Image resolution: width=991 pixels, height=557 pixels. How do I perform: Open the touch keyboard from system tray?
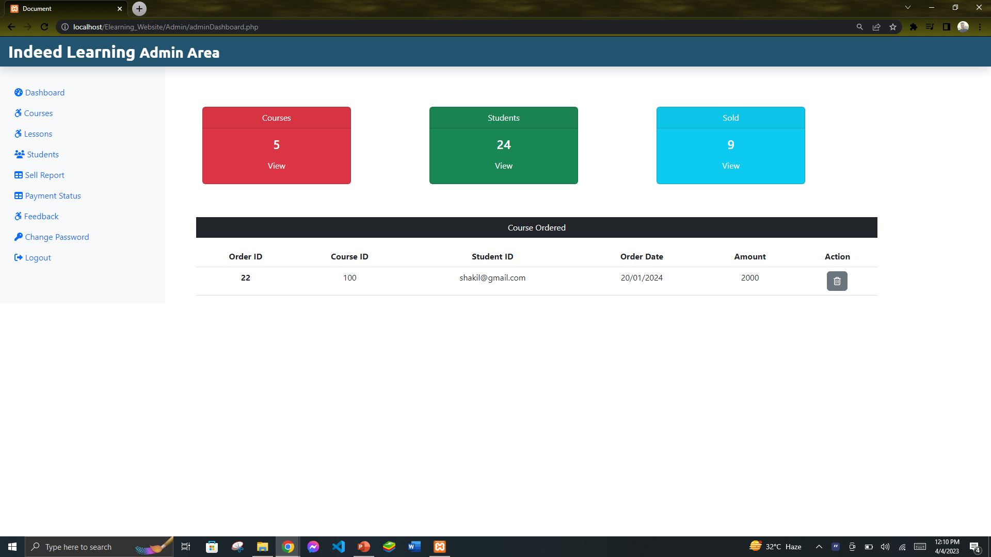coord(919,547)
